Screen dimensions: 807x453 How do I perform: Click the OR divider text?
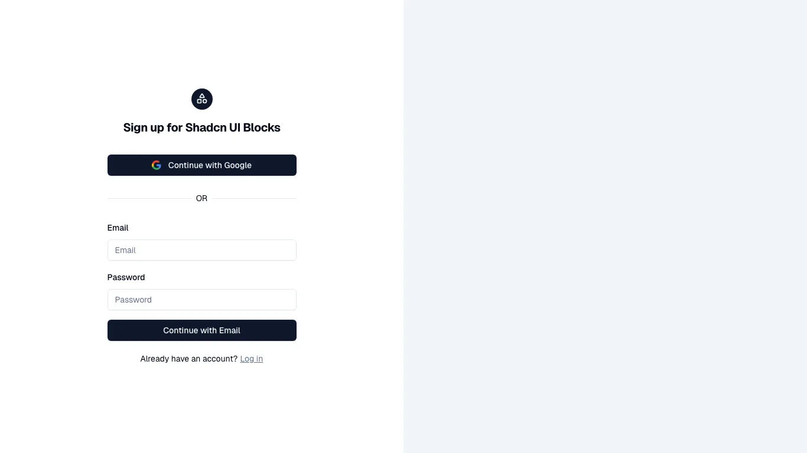(201, 198)
